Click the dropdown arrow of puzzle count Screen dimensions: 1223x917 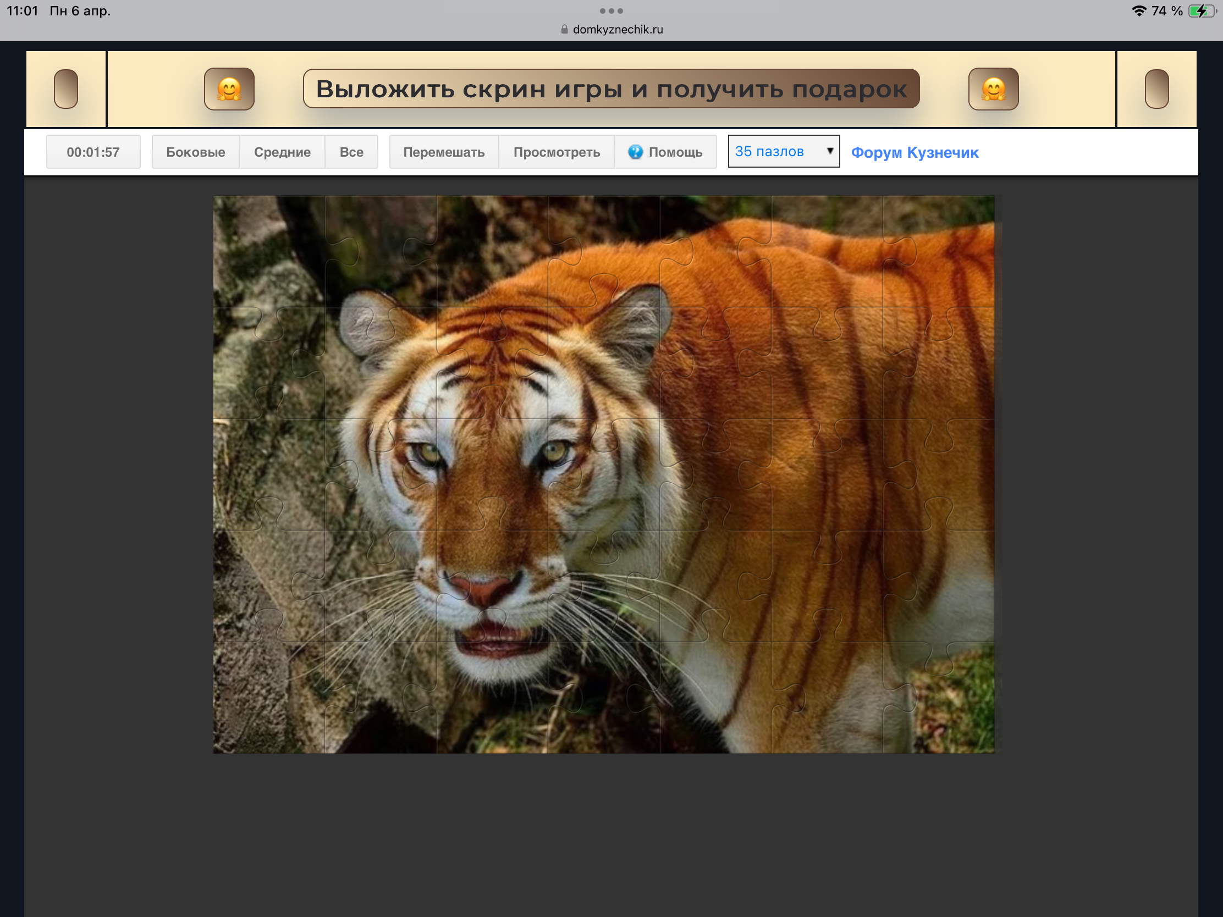click(829, 151)
